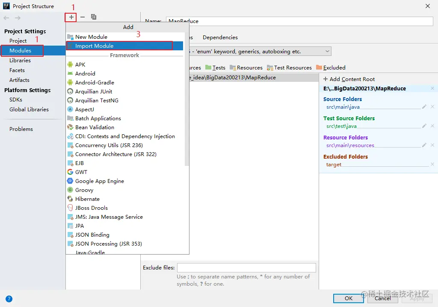Edit src\main\java source folder properties
The width and height of the screenshot is (438, 307).
424,107
